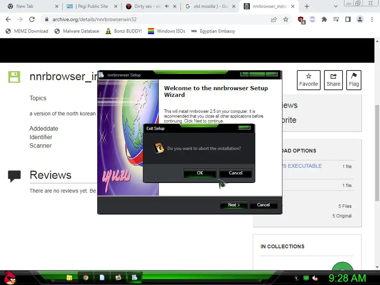
Task: Open a new tab with plus button
Action: 307,6
